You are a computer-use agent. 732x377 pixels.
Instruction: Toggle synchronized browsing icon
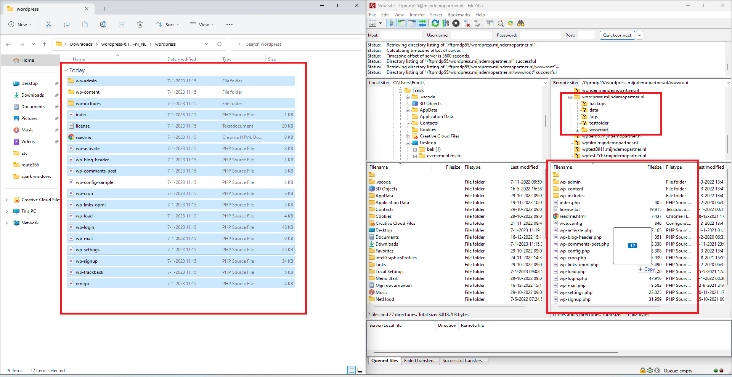pyautogui.click(x=510, y=24)
